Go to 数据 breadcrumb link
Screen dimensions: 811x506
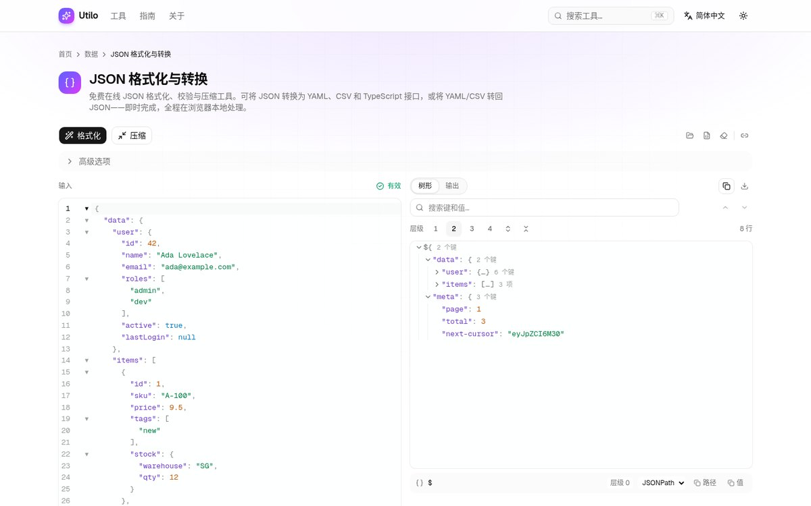[91, 54]
